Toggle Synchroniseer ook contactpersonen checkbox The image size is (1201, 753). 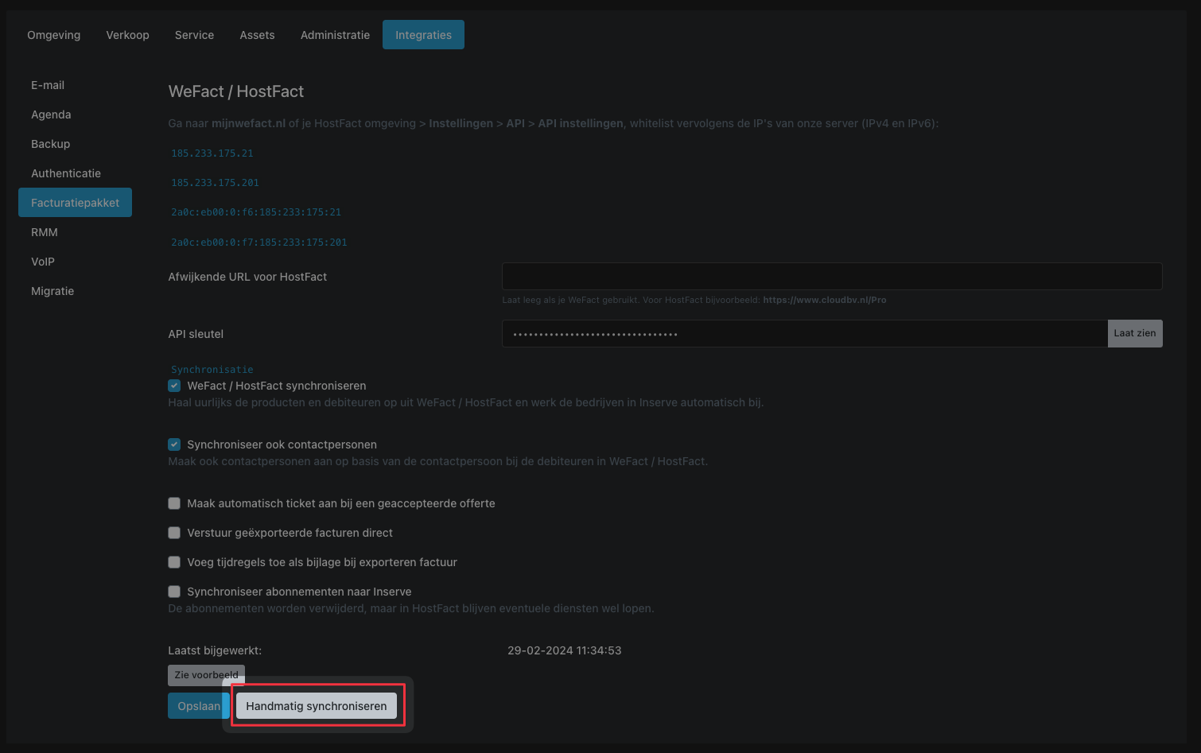[x=174, y=444]
